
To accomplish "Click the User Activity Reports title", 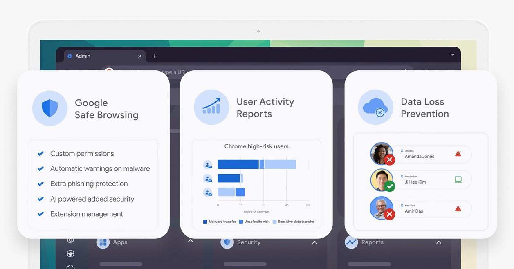I will click(265, 108).
